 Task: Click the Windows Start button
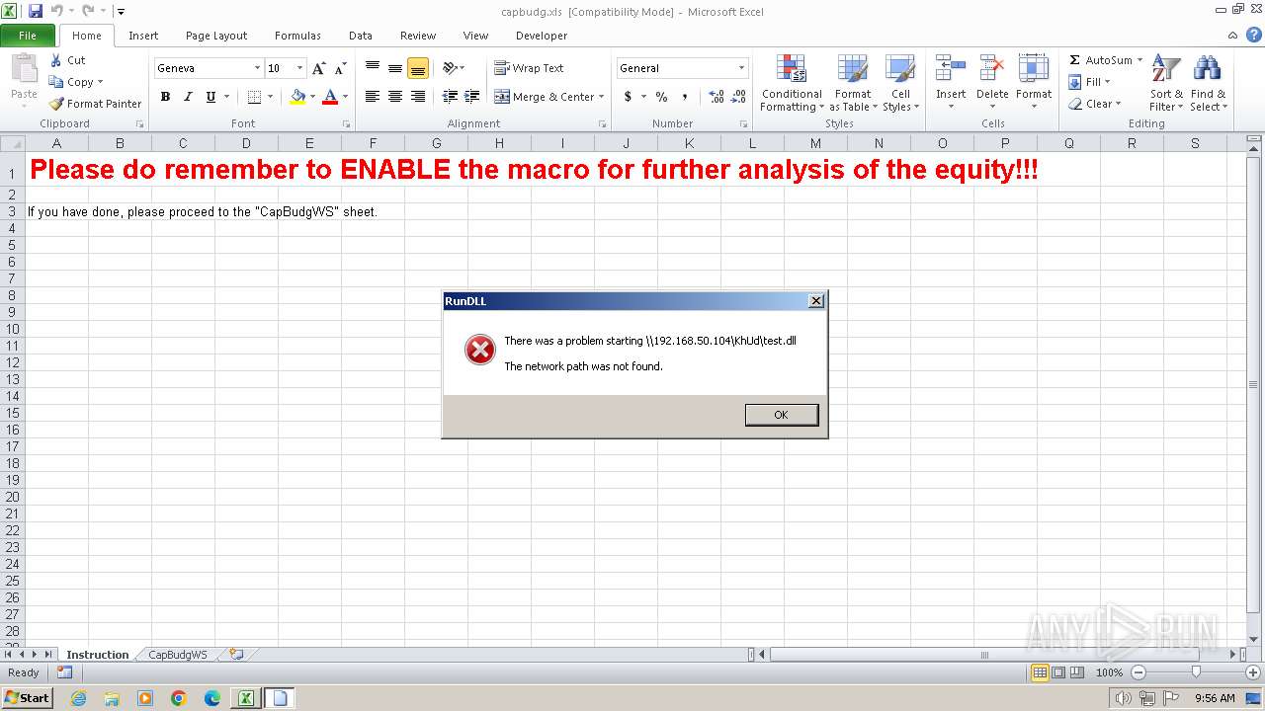tap(27, 698)
